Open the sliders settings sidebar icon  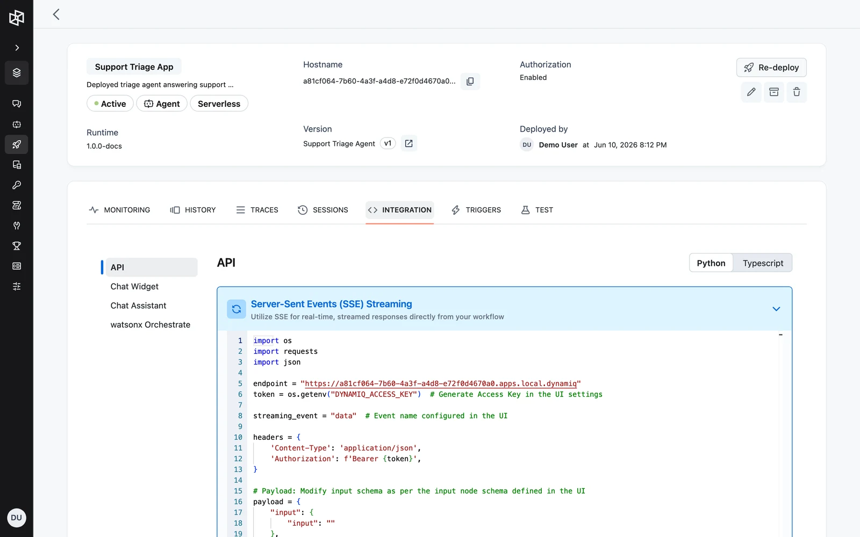click(x=17, y=286)
